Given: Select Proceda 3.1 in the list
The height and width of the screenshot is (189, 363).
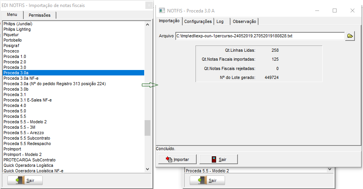Looking at the screenshot, I should (x=73, y=94).
